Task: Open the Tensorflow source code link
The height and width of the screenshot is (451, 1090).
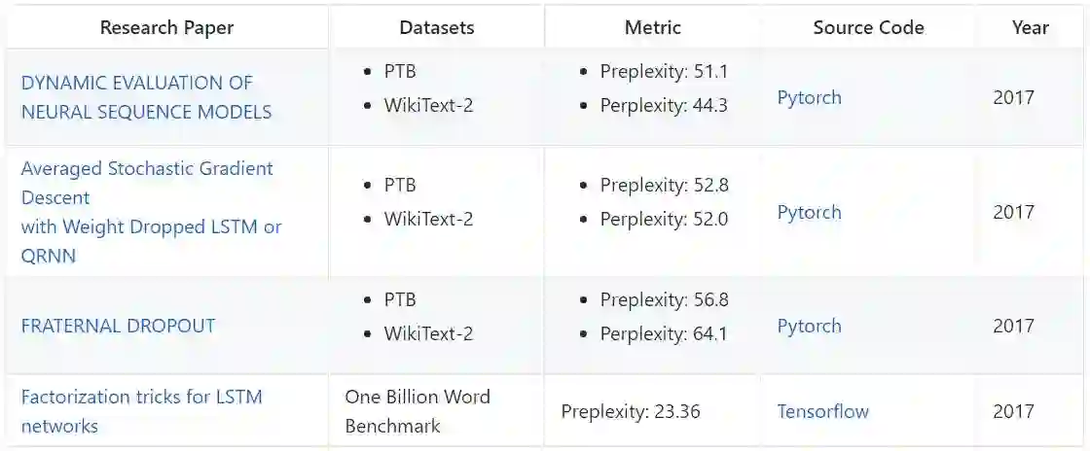Action: [x=822, y=411]
